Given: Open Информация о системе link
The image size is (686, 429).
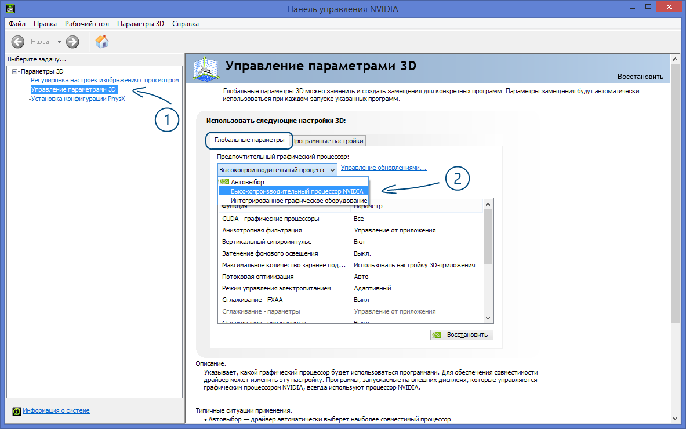Looking at the screenshot, I should (x=56, y=410).
